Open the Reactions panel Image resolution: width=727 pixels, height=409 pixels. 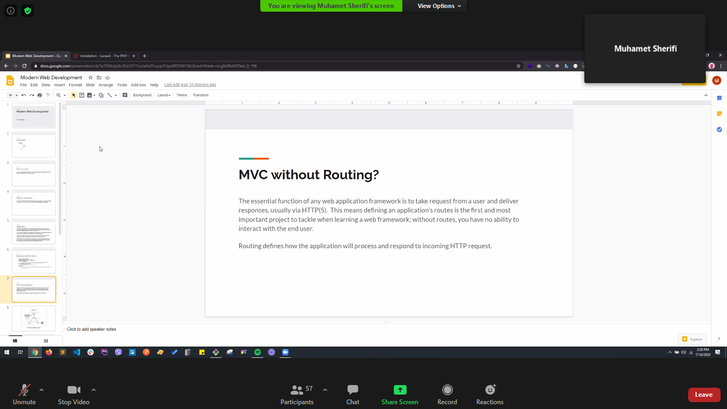click(x=490, y=390)
